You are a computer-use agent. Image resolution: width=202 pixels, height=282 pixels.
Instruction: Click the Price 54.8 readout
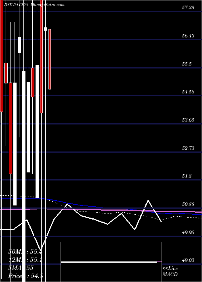(25, 276)
